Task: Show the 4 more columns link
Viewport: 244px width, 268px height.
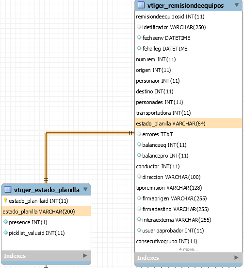Action: (x=188, y=250)
